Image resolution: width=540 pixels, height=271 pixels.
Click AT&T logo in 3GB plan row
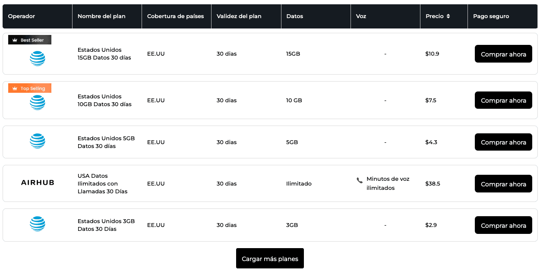pos(38,224)
